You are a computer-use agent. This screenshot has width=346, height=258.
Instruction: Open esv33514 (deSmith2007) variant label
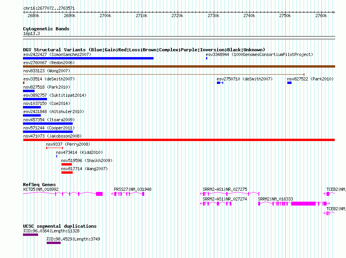click(49, 79)
